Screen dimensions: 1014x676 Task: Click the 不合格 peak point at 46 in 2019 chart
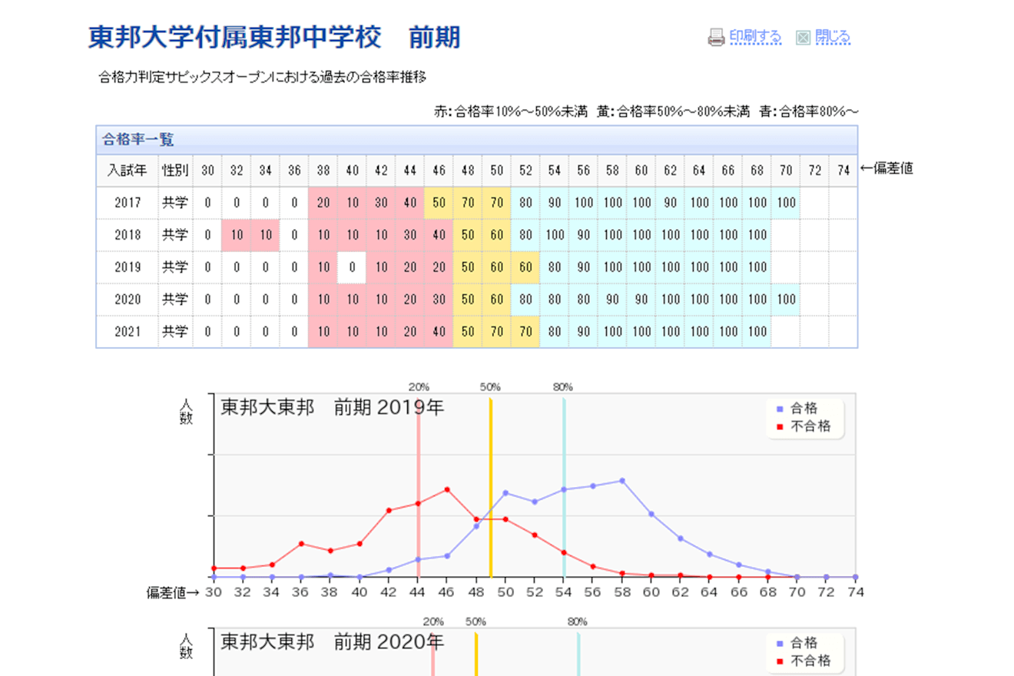click(x=447, y=489)
